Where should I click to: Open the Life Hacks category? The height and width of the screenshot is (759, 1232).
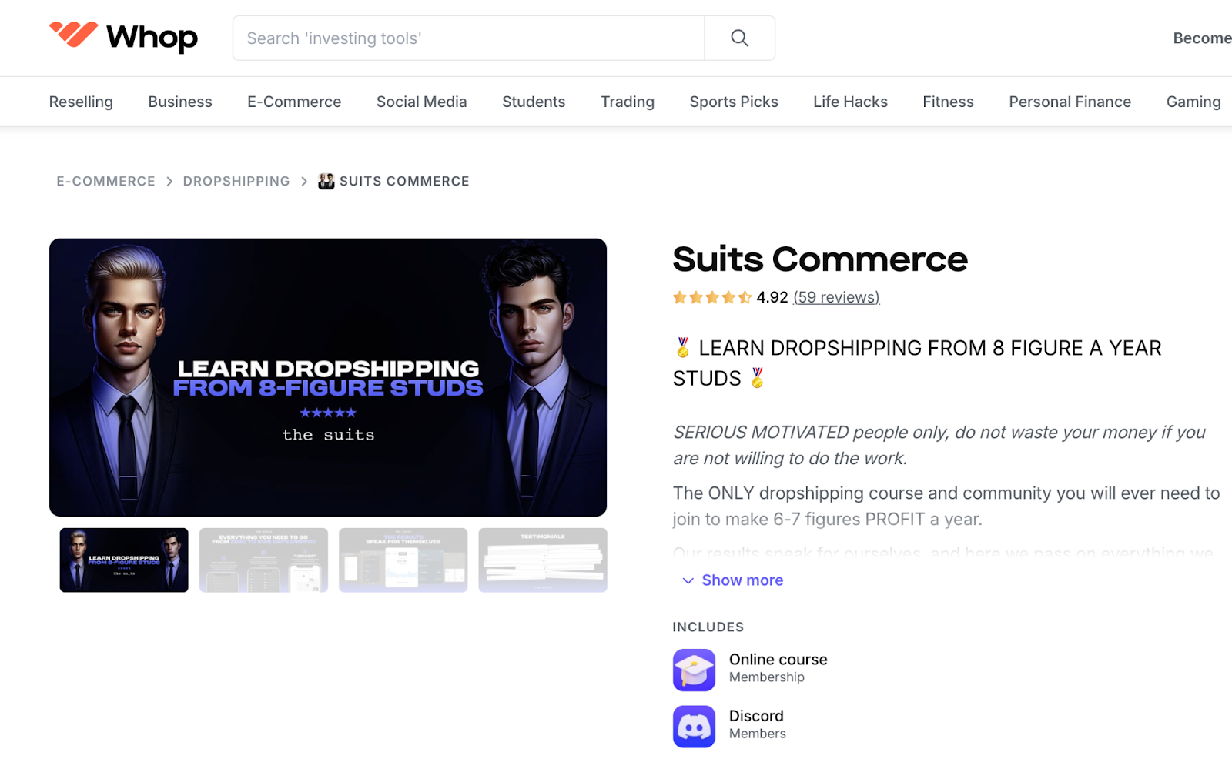[850, 102]
